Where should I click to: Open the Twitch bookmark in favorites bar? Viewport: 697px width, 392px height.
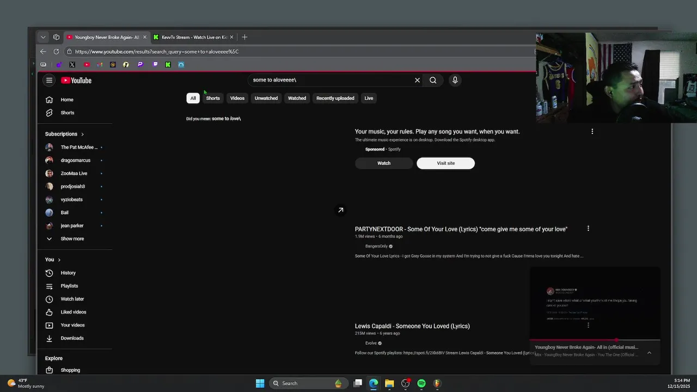[x=155, y=64]
